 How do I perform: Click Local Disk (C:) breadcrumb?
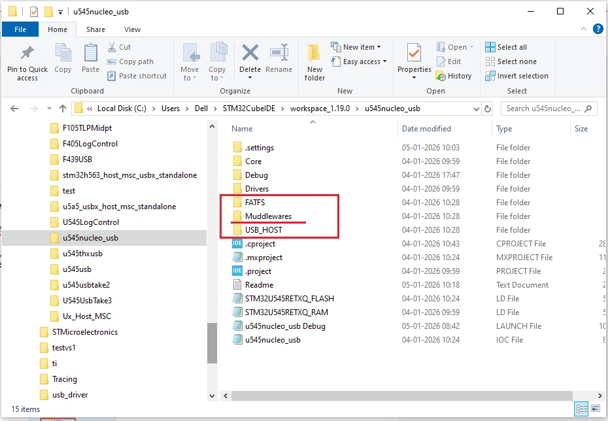(122, 109)
